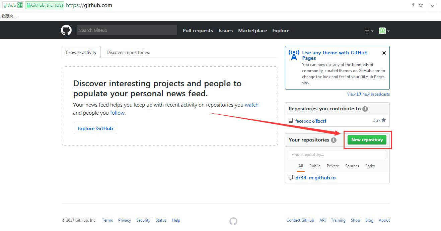Open the dr34-m.github.io repository
The image size is (441, 231).
(315, 178)
